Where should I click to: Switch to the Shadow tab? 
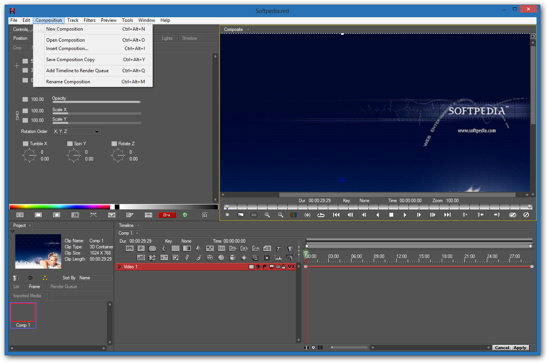click(x=190, y=38)
